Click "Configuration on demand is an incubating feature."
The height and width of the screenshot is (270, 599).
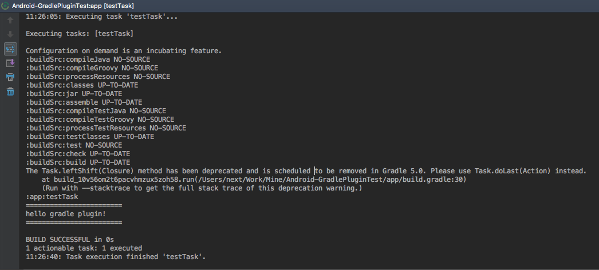click(124, 51)
